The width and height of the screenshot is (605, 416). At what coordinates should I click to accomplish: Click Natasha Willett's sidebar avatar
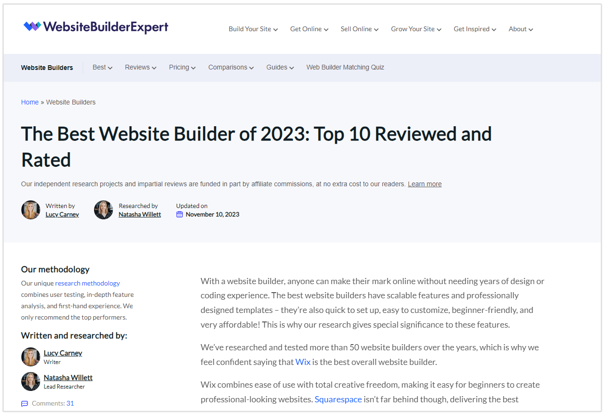(31, 381)
